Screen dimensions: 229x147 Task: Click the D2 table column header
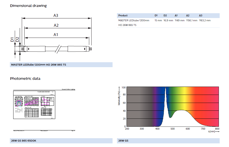point(165,16)
